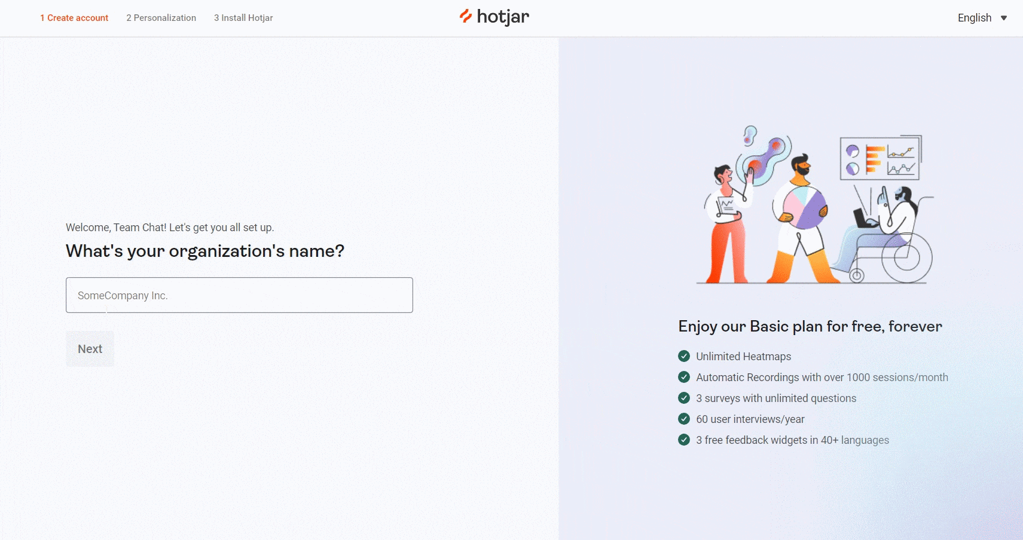The height and width of the screenshot is (540, 1023).
Task: Open the Install Hotjar step
Action: click(x=243, y=18)
